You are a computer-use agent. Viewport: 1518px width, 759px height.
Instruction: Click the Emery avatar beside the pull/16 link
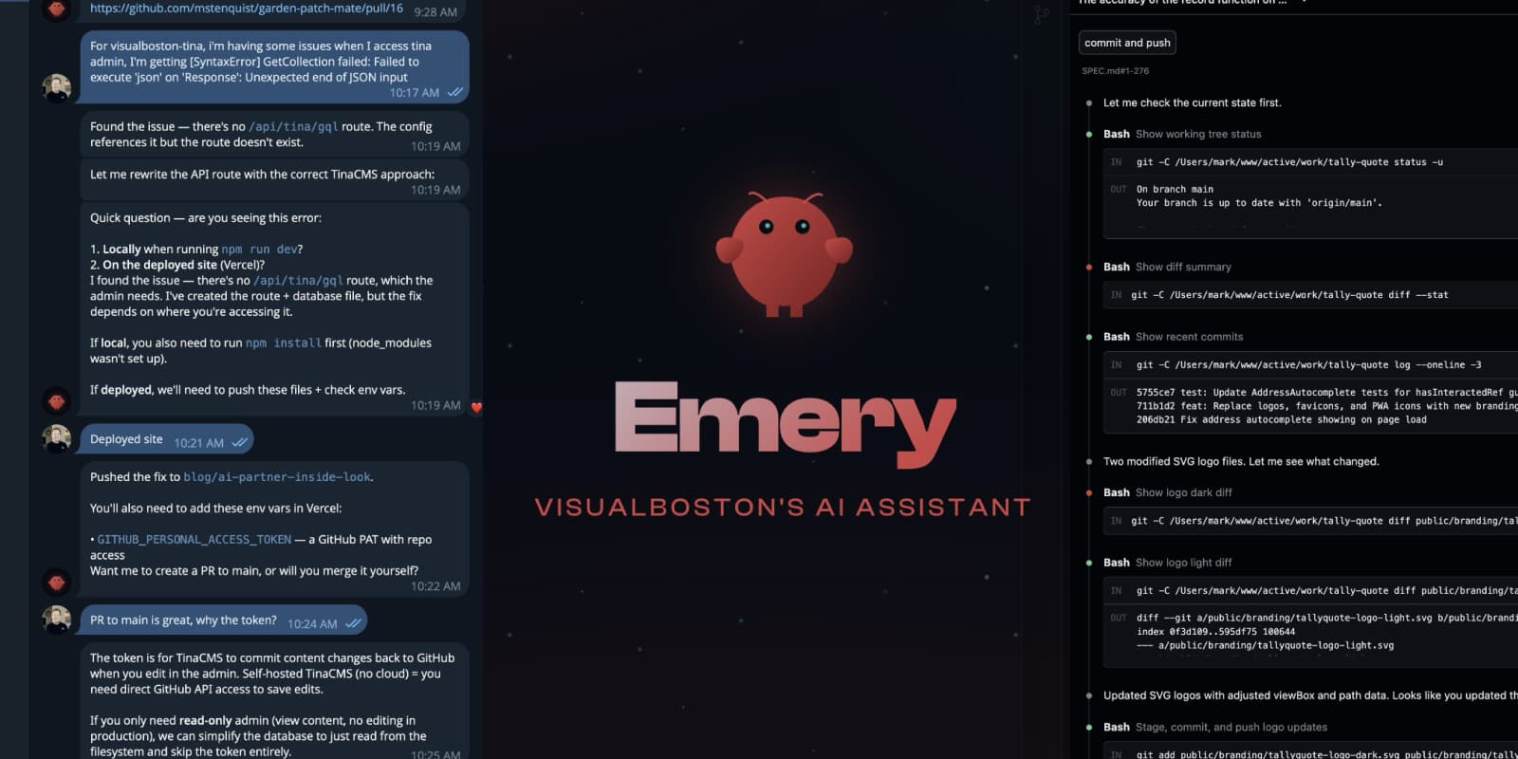57,9
